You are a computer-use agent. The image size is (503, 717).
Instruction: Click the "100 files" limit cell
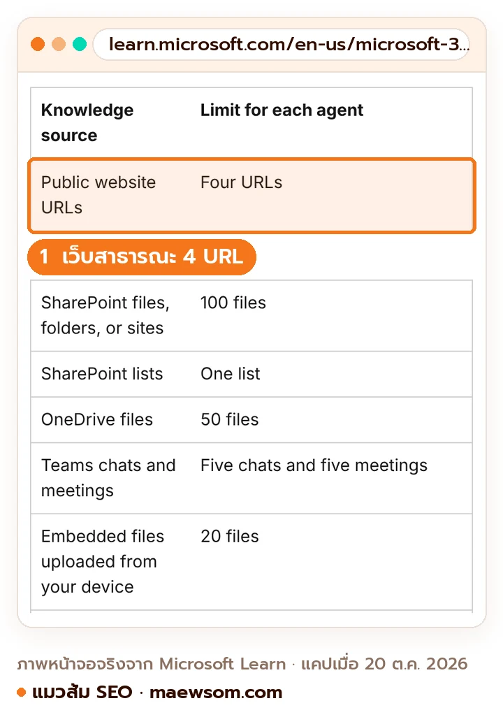click(233, 303)
